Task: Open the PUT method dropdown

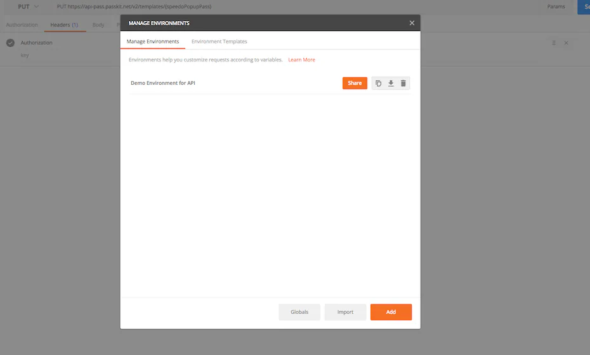Action: pyautogui.click(x=28, y=6)
